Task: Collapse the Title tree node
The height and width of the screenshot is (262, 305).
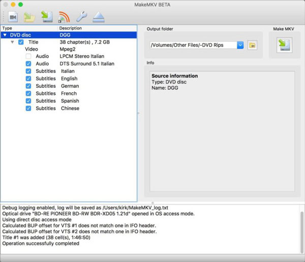Action: (x=12, y=42)
